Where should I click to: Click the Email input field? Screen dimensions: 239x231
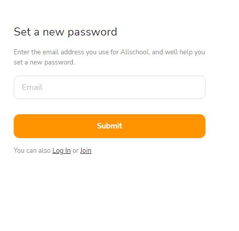[110, 87]
